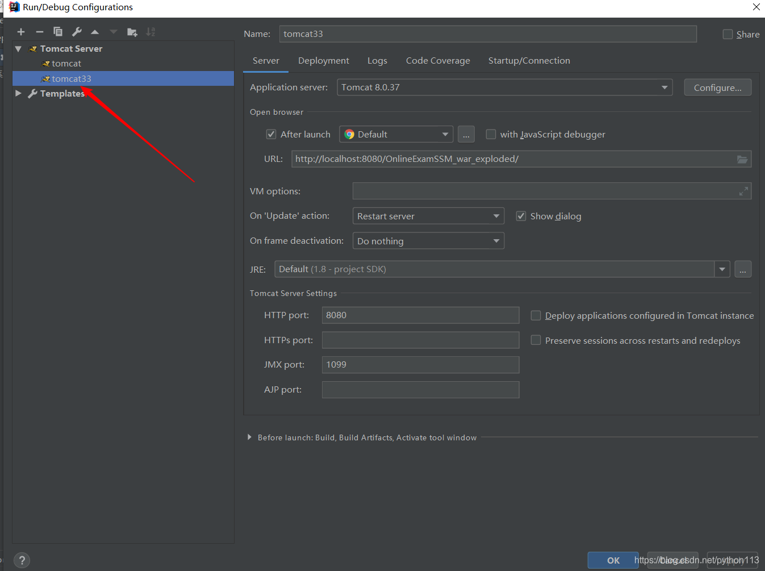Move the configuration up with the arrow icon
This screenshot has width=765, height=571.
click(95, 32)
